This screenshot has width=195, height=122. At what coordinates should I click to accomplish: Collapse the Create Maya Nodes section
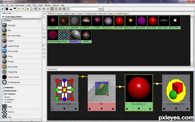click(x=3, y=17)
